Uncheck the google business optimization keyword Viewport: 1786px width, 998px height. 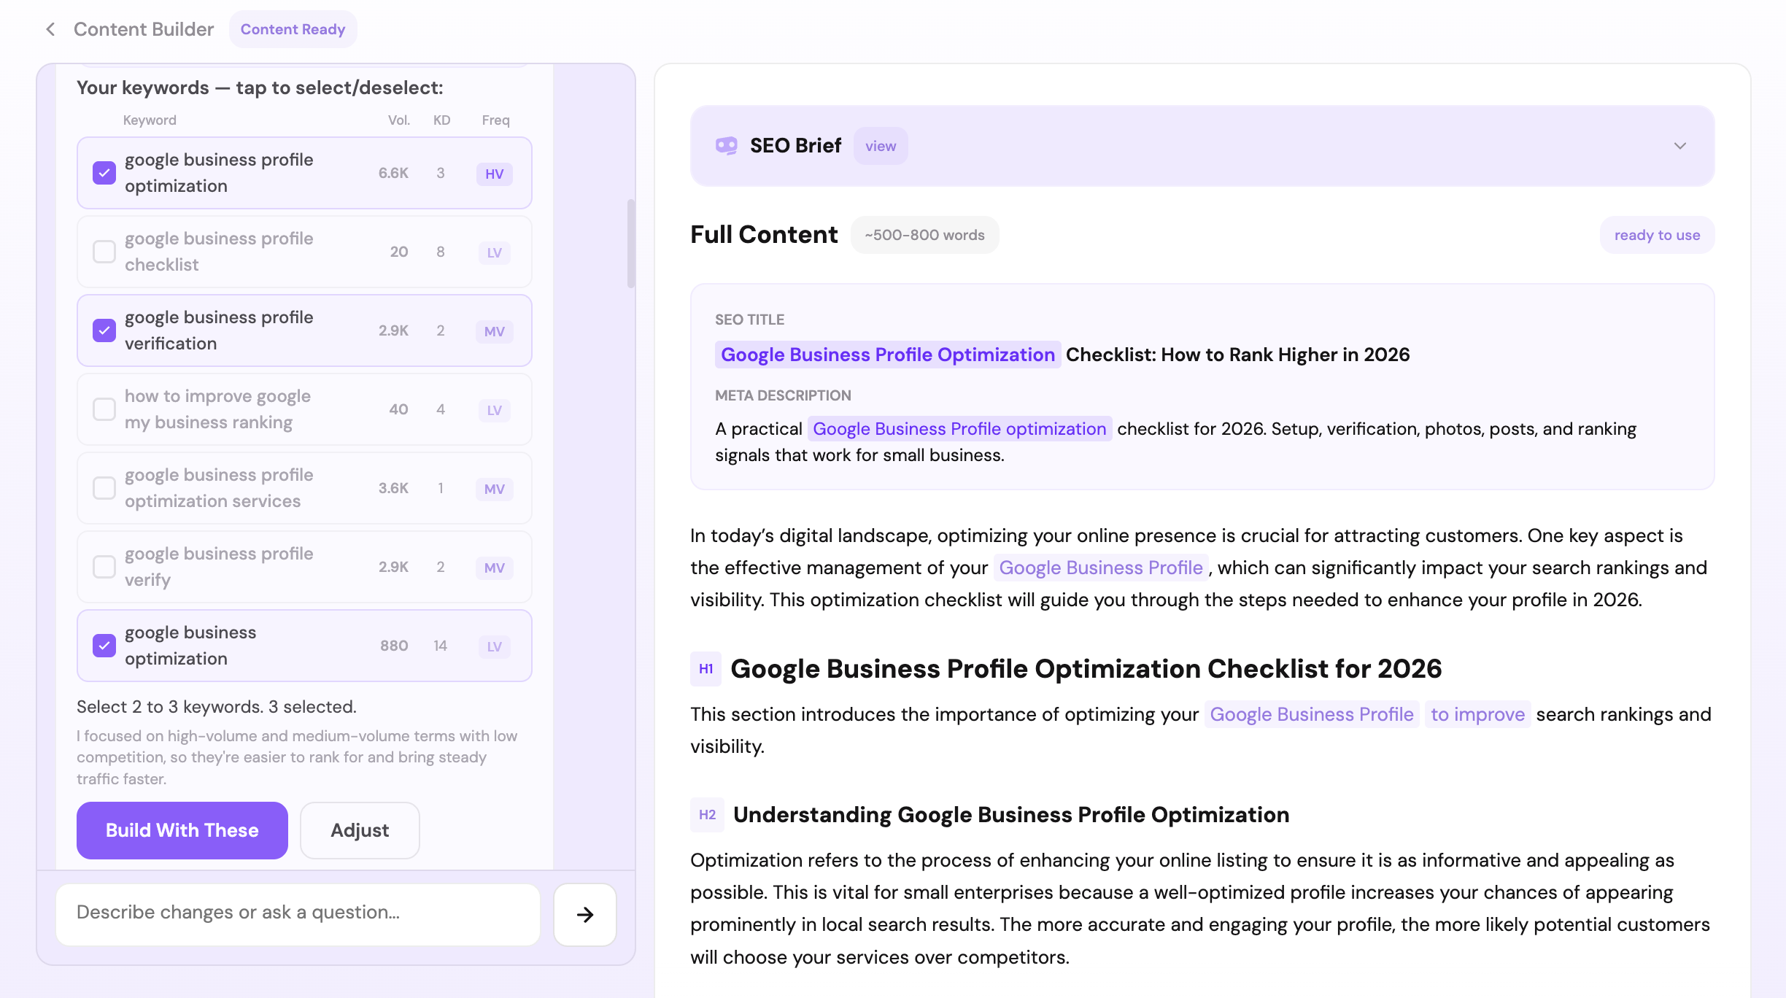(104, 646)
